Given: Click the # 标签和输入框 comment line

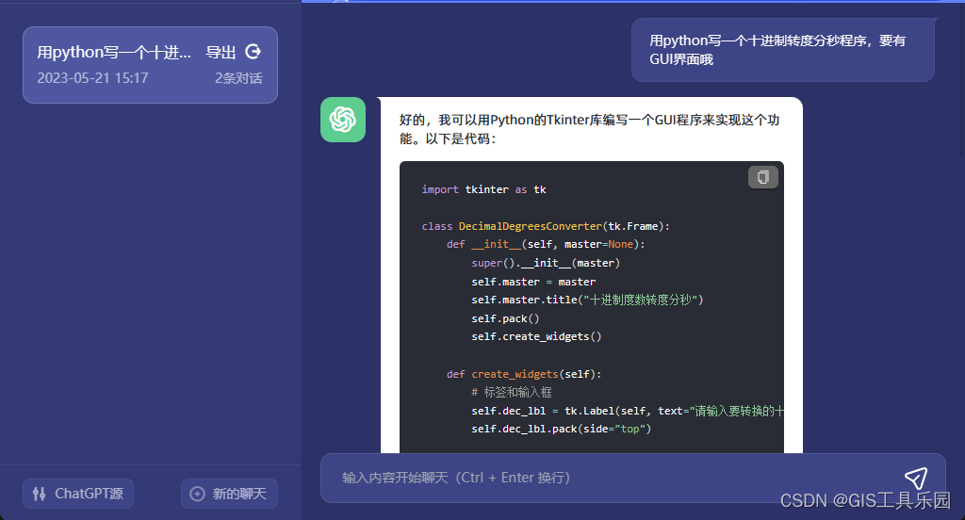Looking at the screenshot, I should pos(512,392).
